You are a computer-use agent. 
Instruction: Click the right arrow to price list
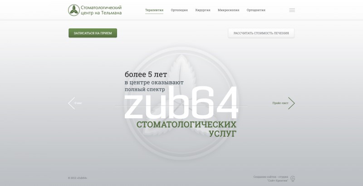pyautogui.click(x=291, y=103)
